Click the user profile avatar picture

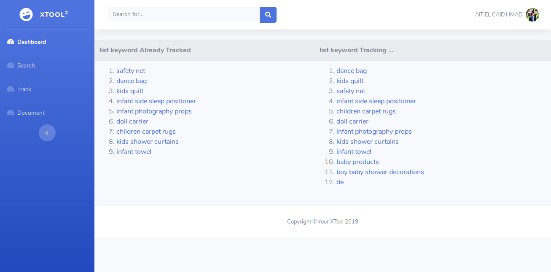[532, 15]
